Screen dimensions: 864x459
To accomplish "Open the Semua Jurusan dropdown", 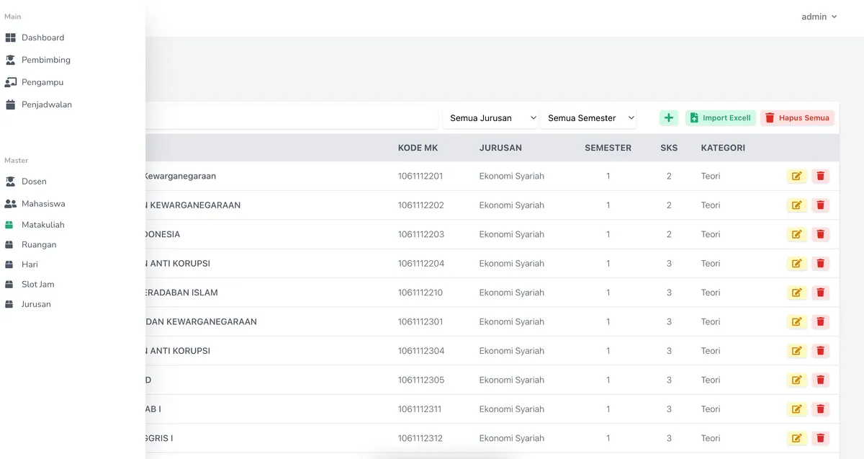I will [x=491, y=118].
